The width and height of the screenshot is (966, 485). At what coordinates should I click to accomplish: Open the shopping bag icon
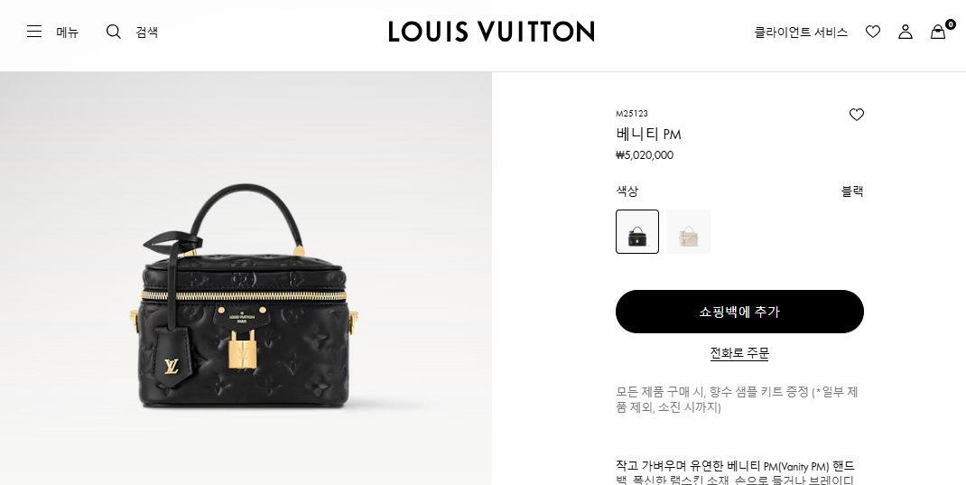tap(938, 32)
